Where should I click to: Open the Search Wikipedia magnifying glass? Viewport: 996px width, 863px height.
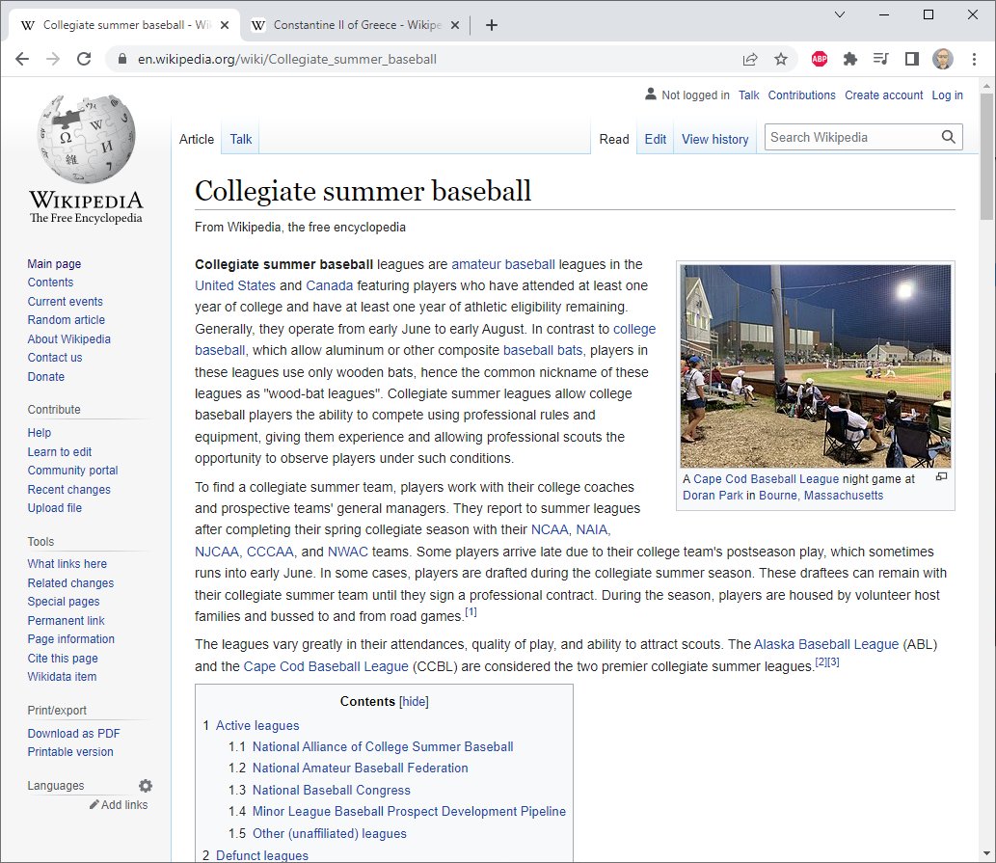pyautogui.click(x=946, y=137)
